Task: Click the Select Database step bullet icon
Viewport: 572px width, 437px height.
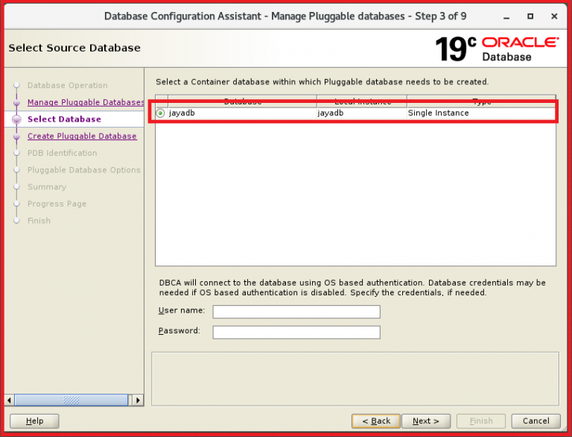Action: coord(16,119)
